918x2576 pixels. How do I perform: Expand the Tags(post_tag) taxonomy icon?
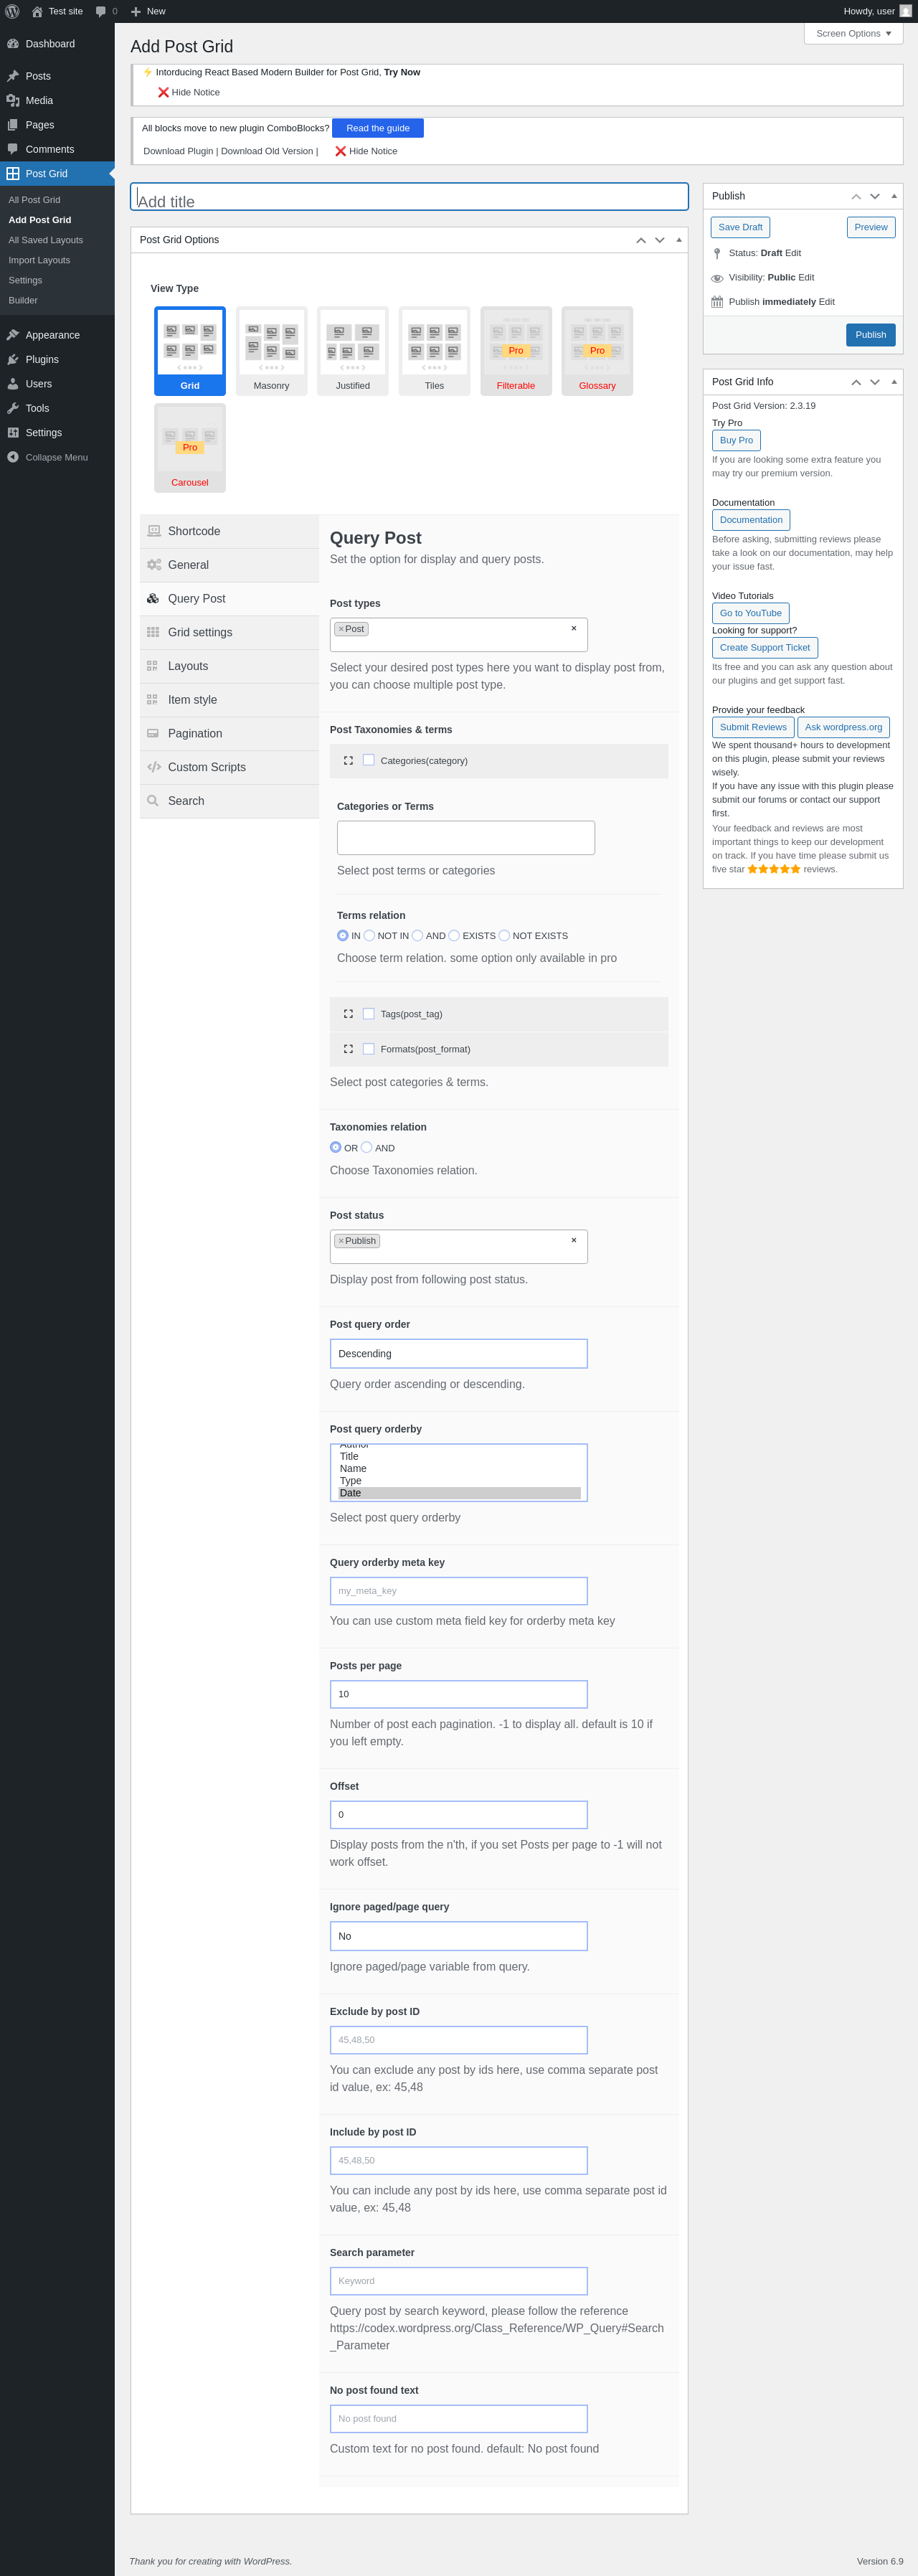coord(348,1014)
